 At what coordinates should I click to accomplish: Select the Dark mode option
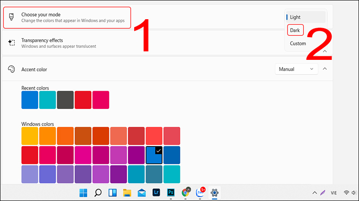[295, 30]
